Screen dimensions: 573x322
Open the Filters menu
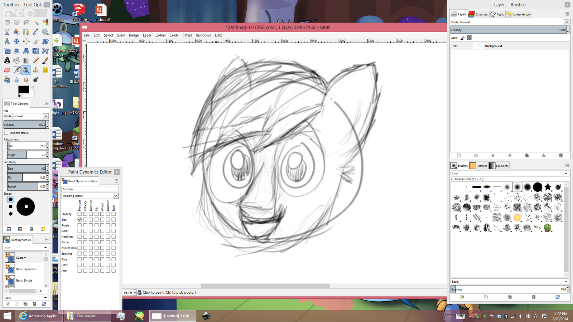coord(187,35)
